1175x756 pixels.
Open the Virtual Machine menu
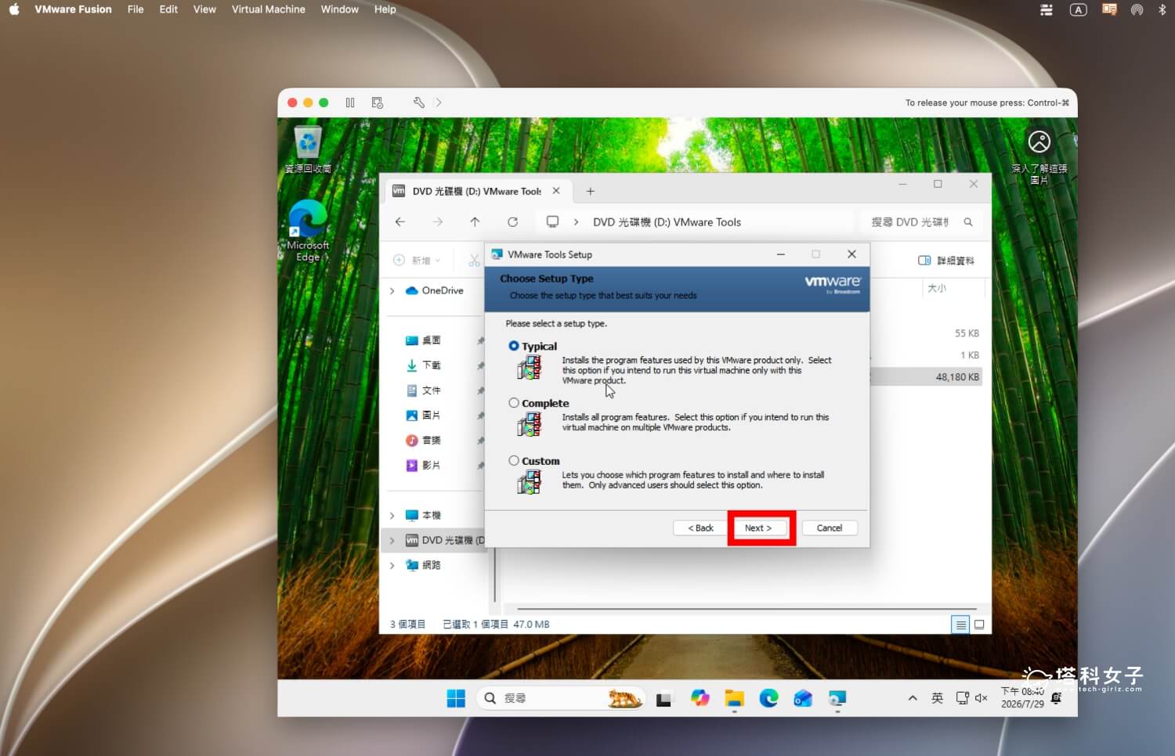click(268, 9)
